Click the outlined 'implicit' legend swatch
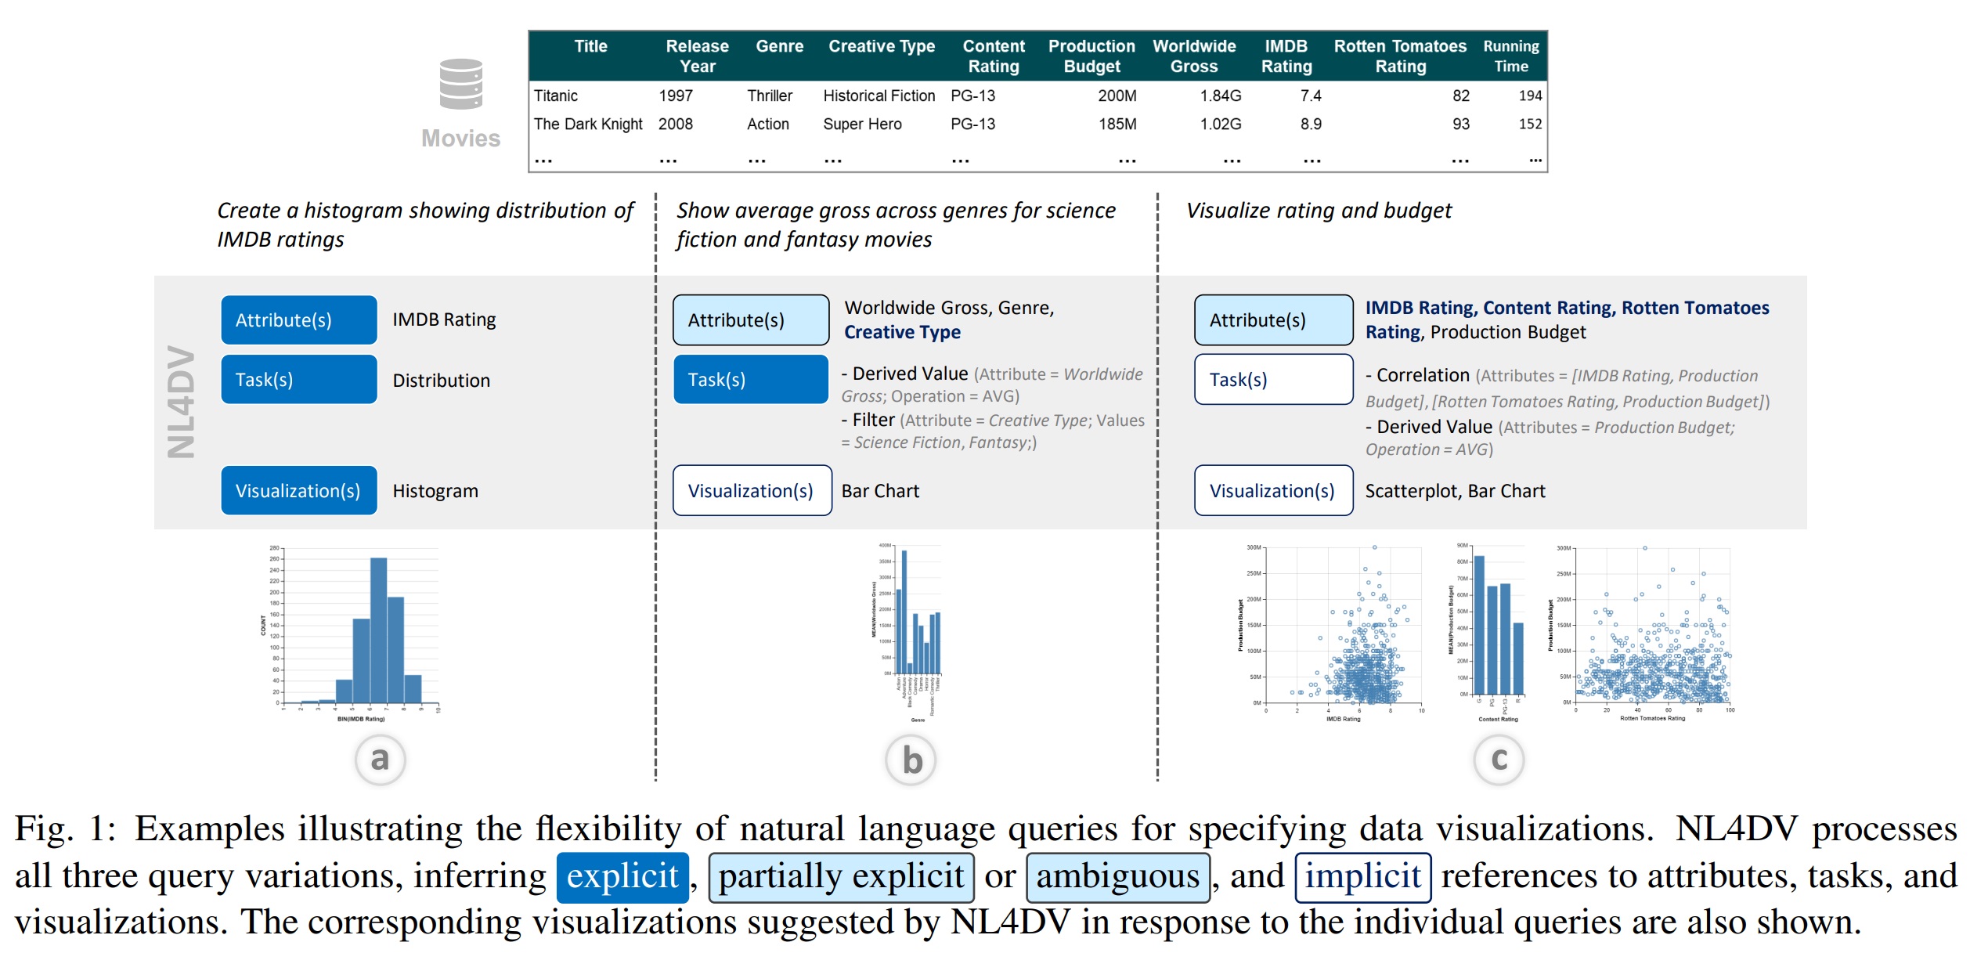The height and width of the screenshot is (953, 1970). [x=1362, y=877]
